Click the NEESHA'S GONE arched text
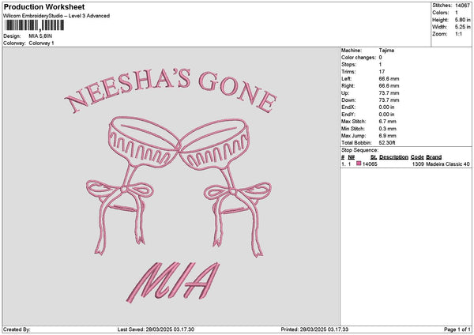474x335 pixels. click(x=171, y=91)
